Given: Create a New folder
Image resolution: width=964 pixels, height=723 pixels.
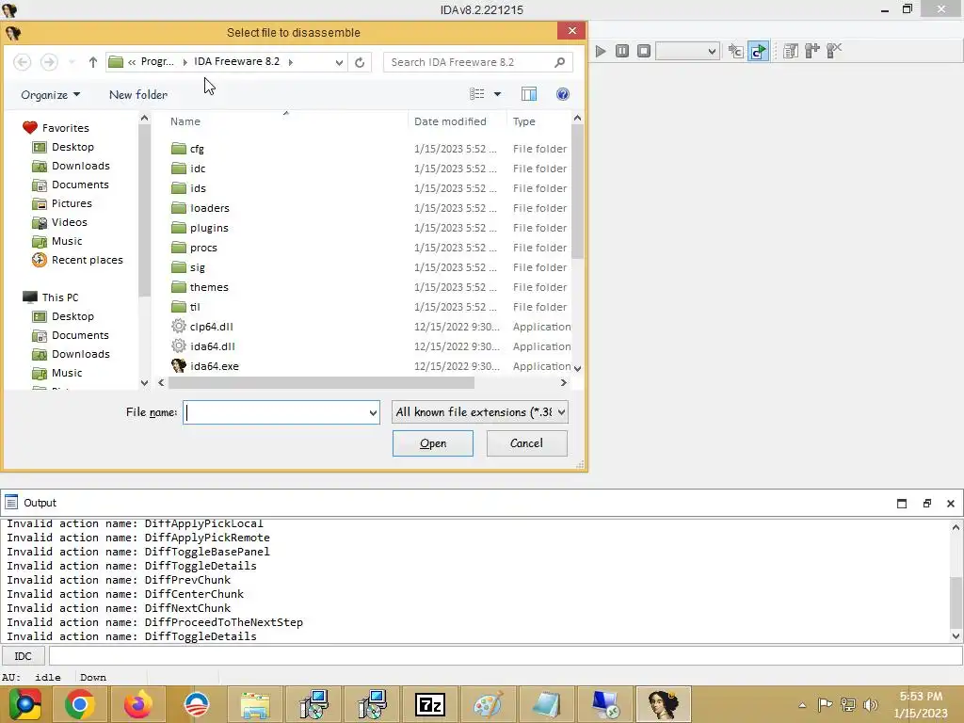Looking at the screenshot, I should (138, 95).
